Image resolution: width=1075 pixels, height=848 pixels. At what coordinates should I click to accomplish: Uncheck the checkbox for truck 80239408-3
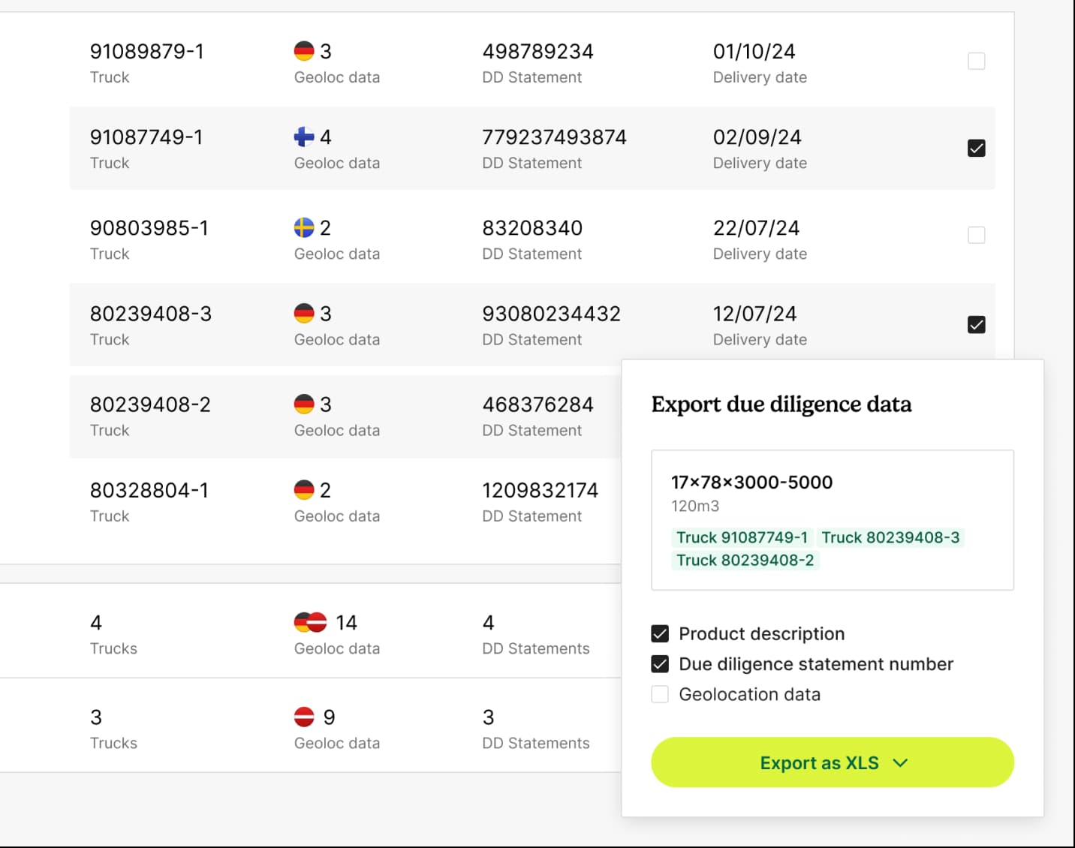[976, 325]
